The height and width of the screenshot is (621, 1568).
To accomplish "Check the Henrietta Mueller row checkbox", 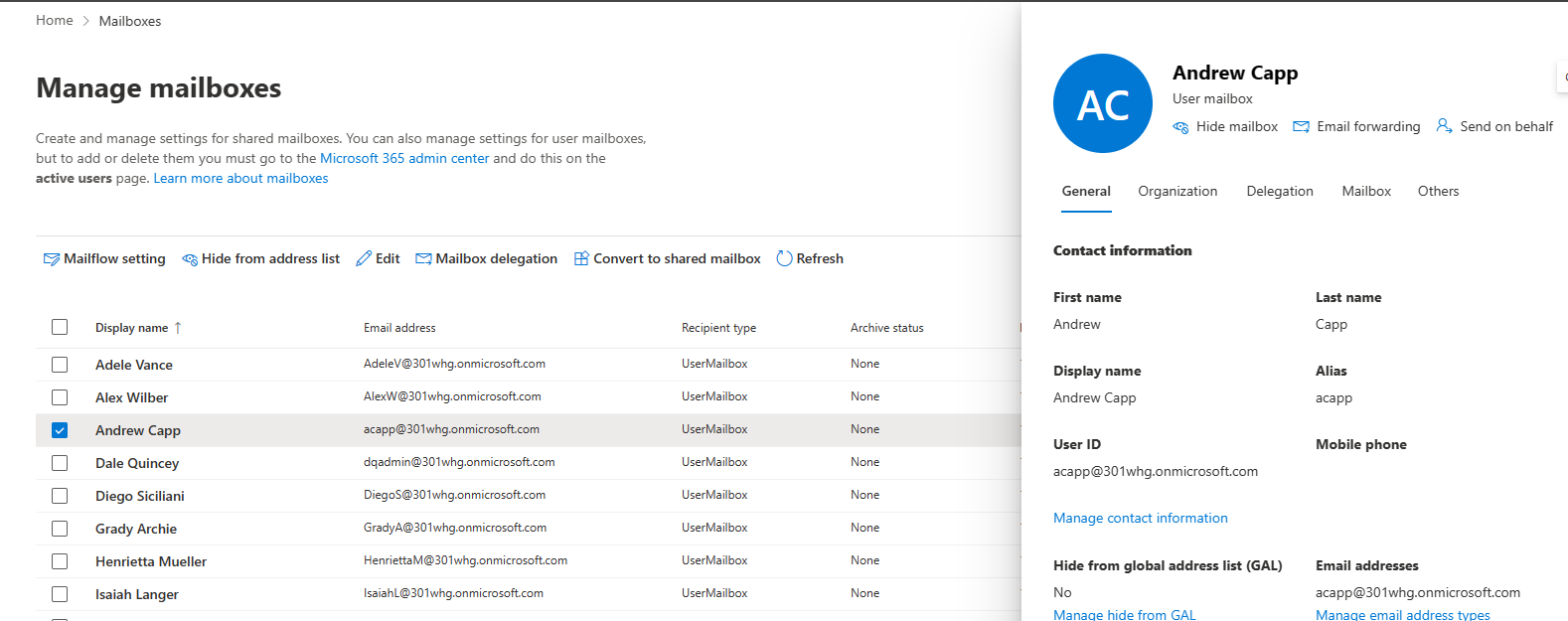I will click(x=60, y=561).
